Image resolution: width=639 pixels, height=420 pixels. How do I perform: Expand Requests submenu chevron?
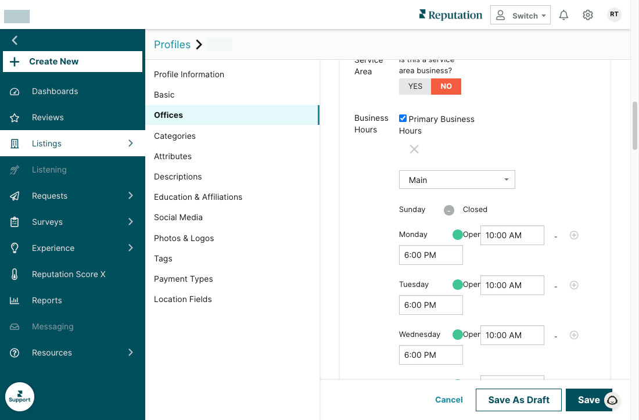130,196
